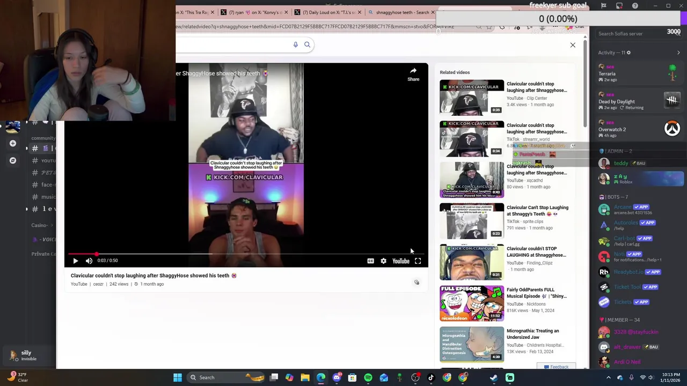The width and height of the screenshot is (687, 386).
Task: Click the search magnifier button
Action: pyautogui.click(x=307, y=44)
